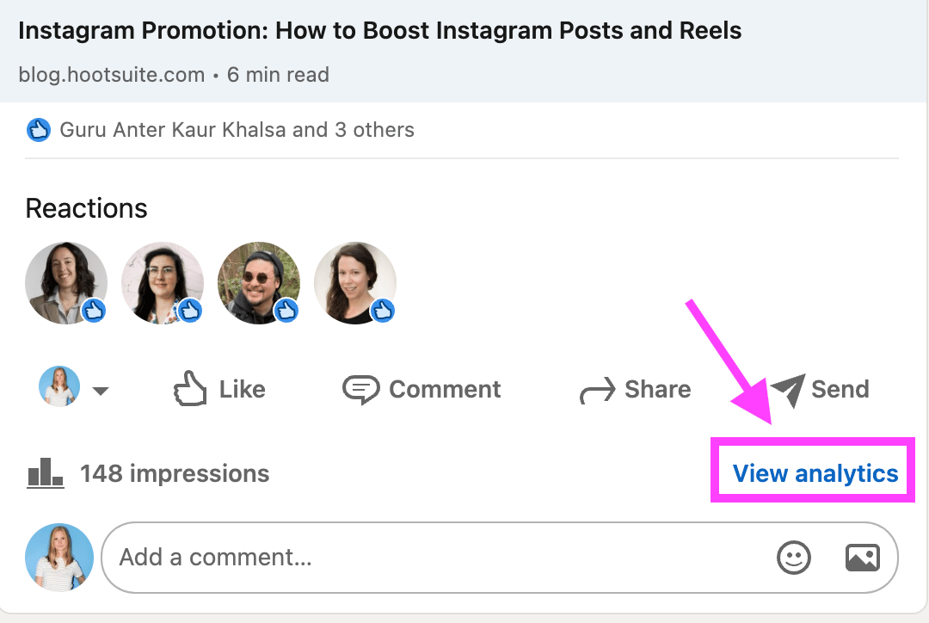
Task: Open the first reactor's profile photo
Action: click(66, 283)
